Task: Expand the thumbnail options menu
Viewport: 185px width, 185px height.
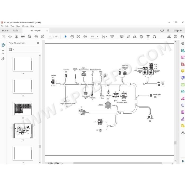Action: 11,49
